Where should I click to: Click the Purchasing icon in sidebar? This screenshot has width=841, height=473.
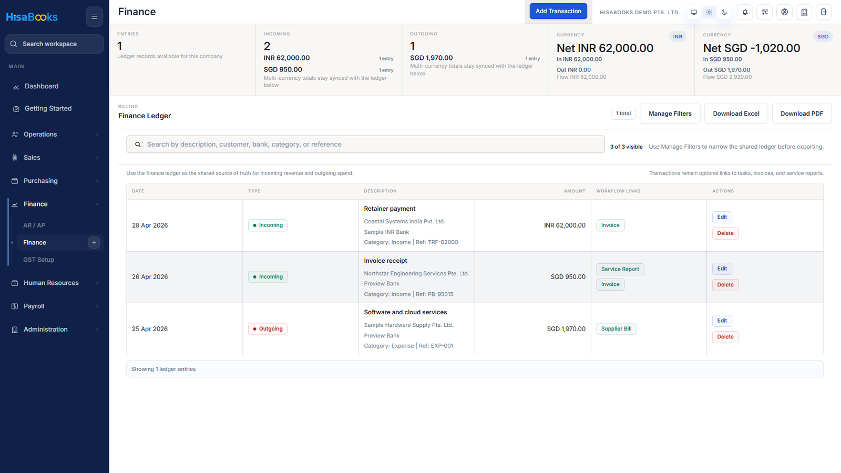(15, 181)
